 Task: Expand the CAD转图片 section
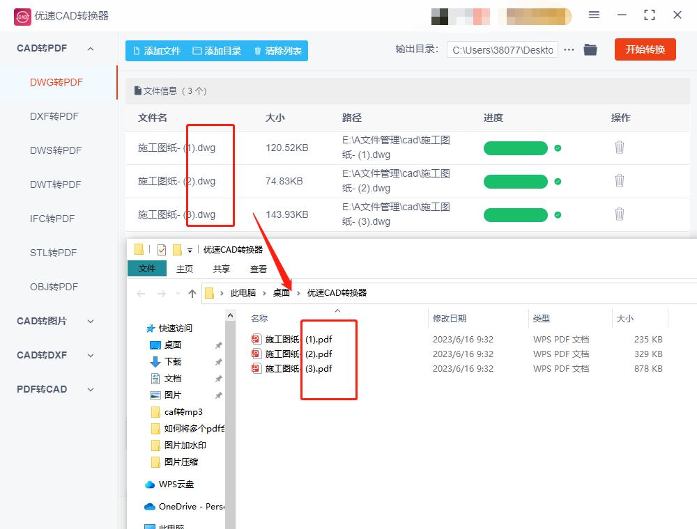54,321
